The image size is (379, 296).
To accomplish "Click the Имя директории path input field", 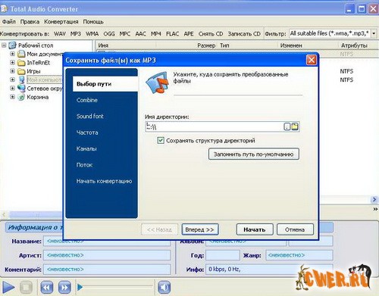I will 215,126.
